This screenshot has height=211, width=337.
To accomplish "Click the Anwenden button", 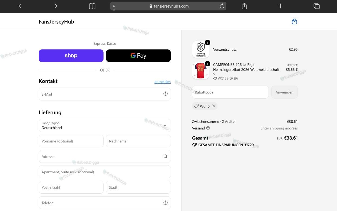I will [x=284, y=92].
